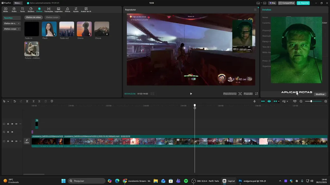This screenshot has height=185, width=330.
Task: Open the Filtros panel
Action: pyautogui.click(x=68, y=10)
